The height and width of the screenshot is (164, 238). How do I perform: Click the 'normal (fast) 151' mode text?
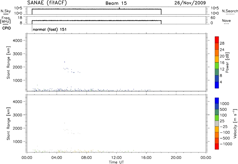click(50, 29)
